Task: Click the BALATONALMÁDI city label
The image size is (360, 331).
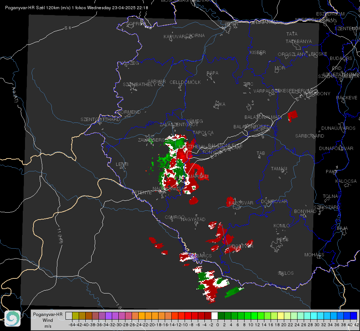Action: 263,117
